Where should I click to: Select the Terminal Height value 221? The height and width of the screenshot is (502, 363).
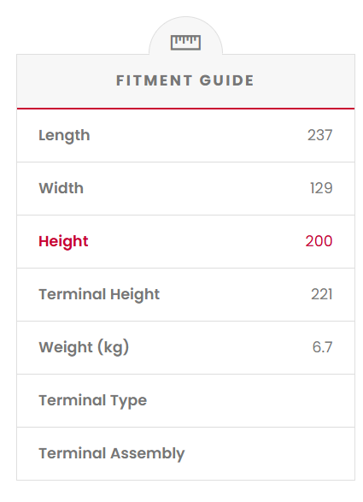coord(322,294)
